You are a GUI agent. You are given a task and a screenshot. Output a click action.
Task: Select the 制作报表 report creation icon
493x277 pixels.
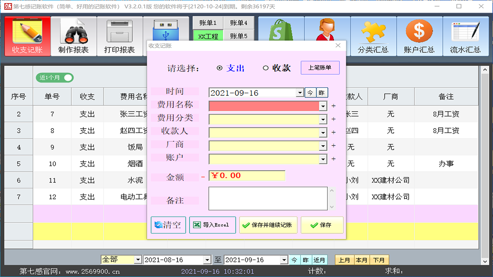coord(73,36)
